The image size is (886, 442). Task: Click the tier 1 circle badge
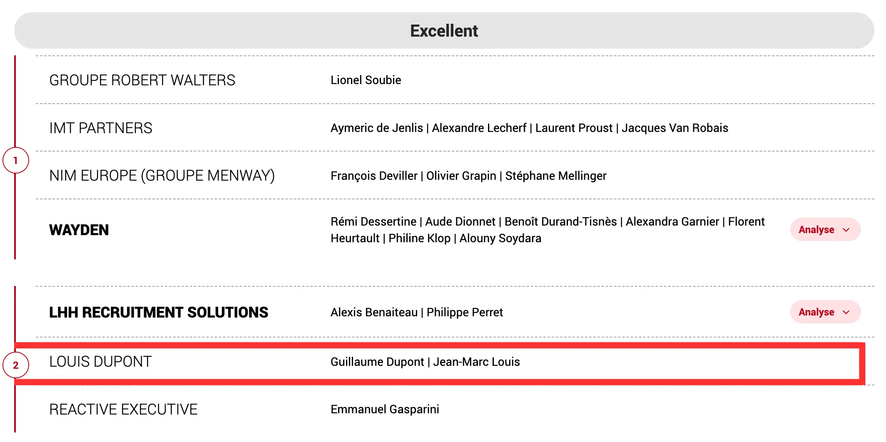point(16,160)
